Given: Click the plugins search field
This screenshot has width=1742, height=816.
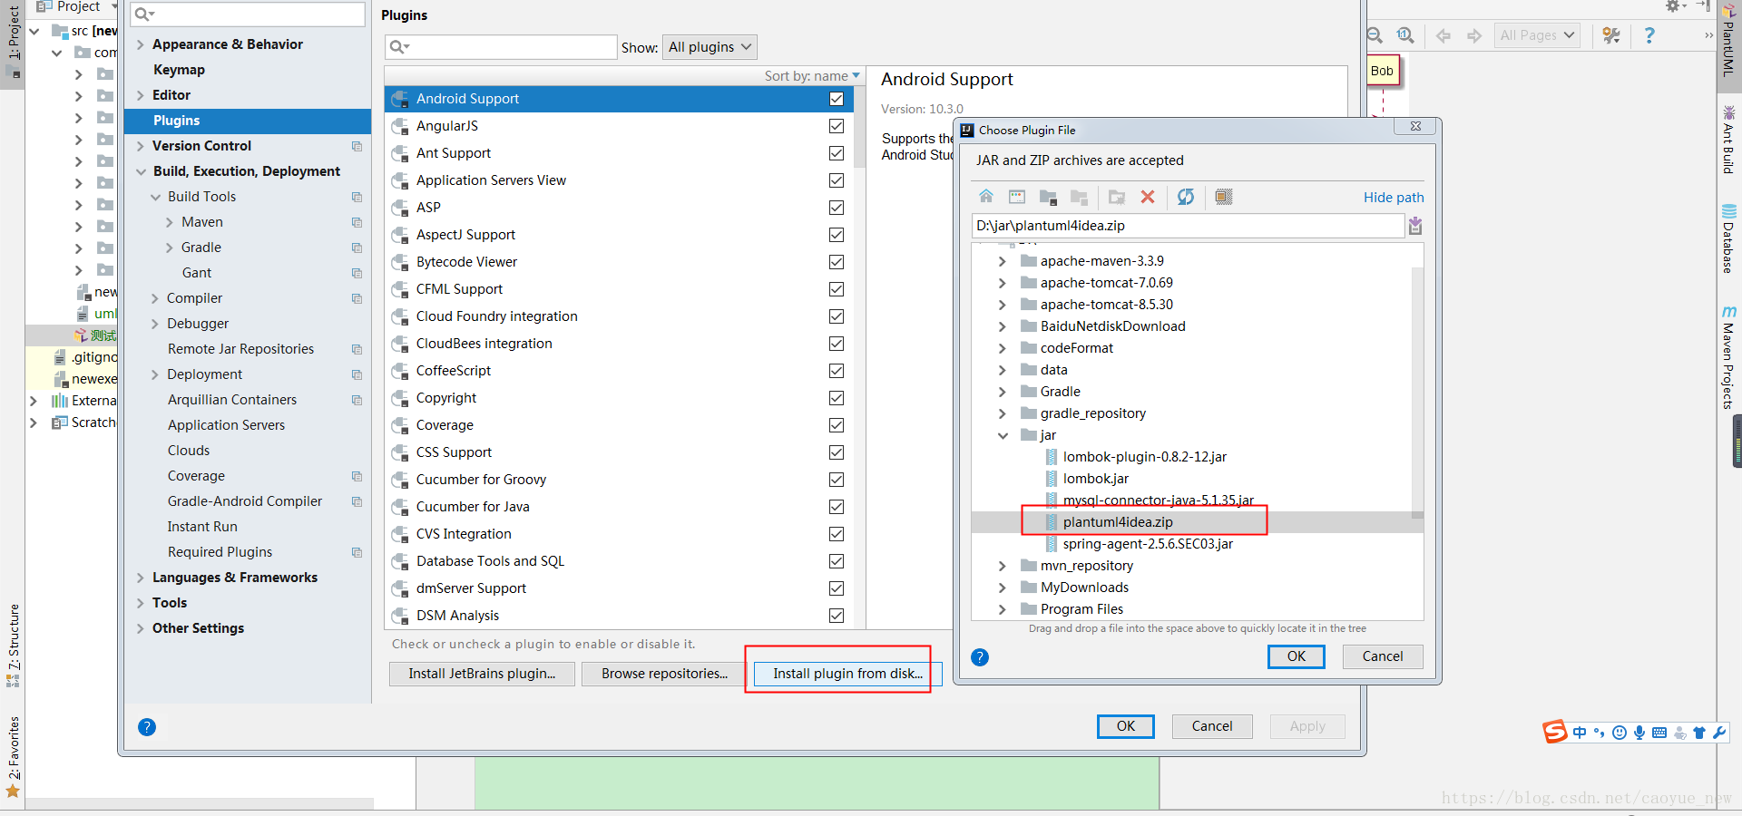Looking at the screenshot, I should click(502, 47).
